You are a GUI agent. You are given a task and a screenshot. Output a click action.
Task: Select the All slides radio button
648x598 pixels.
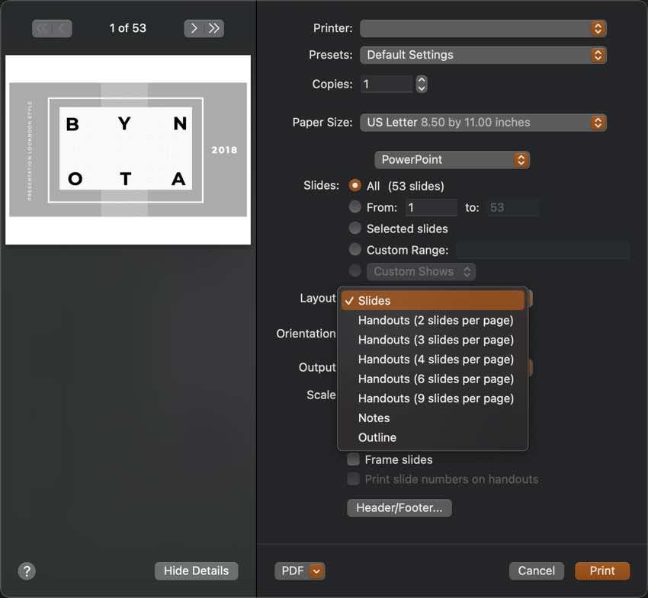354,186
